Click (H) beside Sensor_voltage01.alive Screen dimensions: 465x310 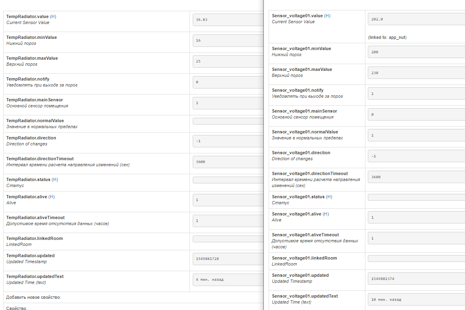point(326,214)
